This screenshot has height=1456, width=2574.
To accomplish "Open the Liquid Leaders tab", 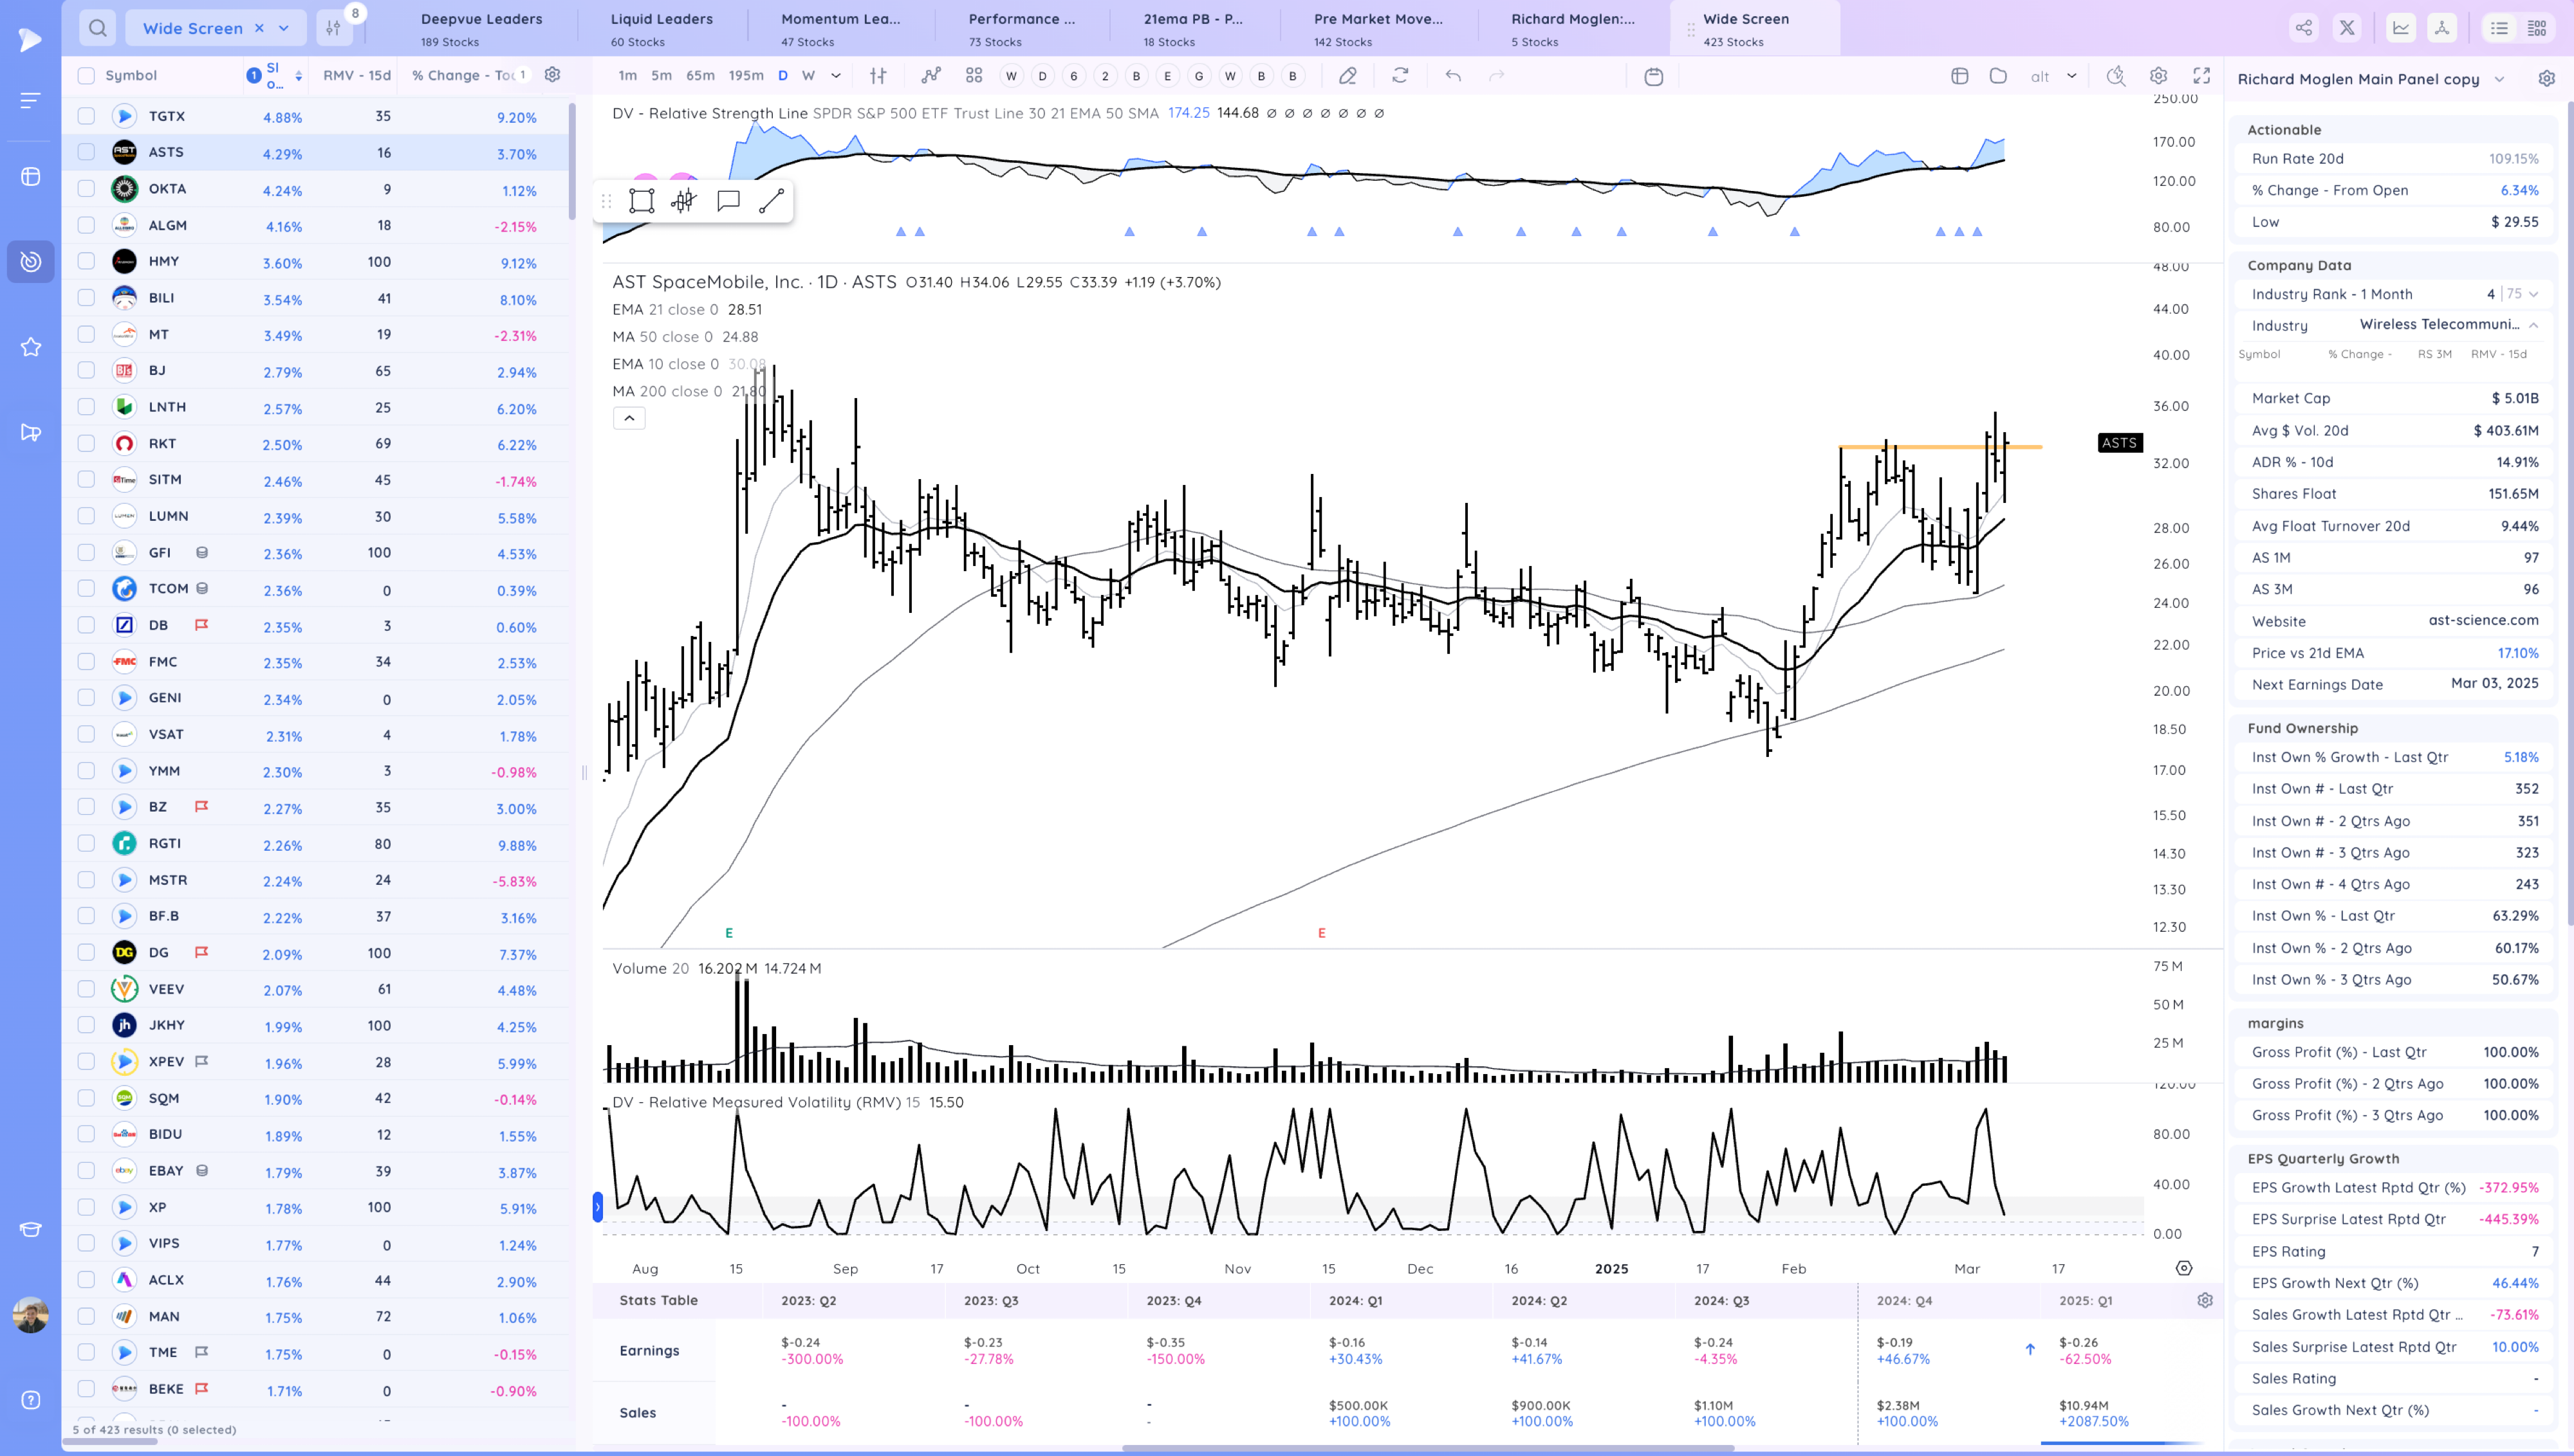I will click(x=662, y=29).
